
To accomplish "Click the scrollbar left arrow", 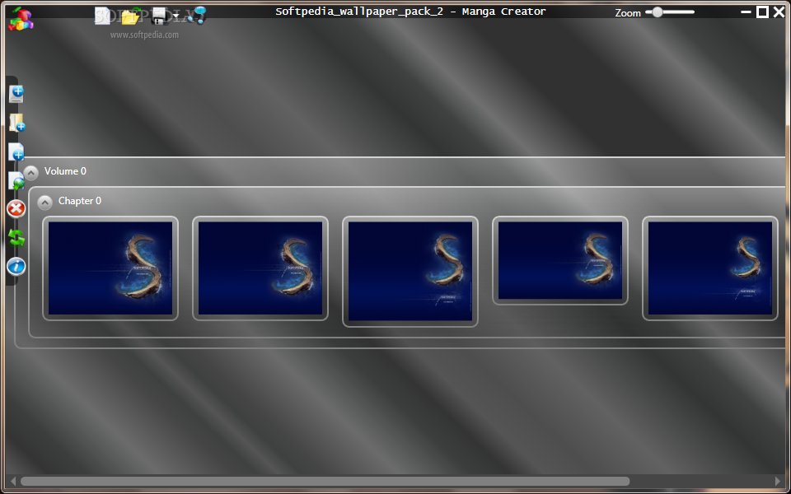I will pos(13,482).
